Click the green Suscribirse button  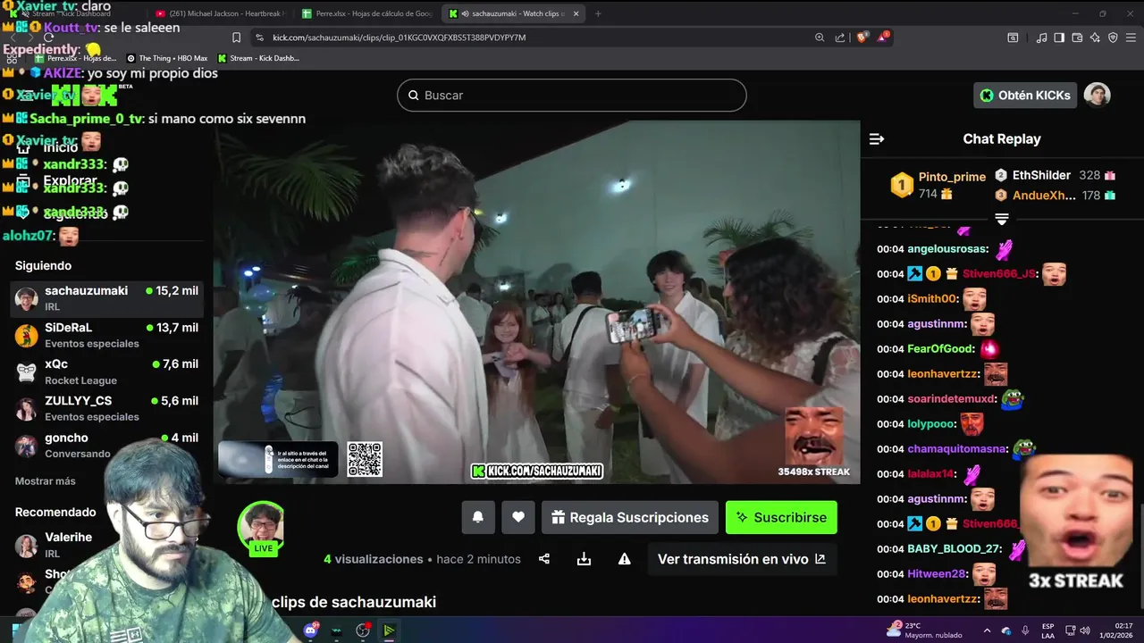coord(781,517)
